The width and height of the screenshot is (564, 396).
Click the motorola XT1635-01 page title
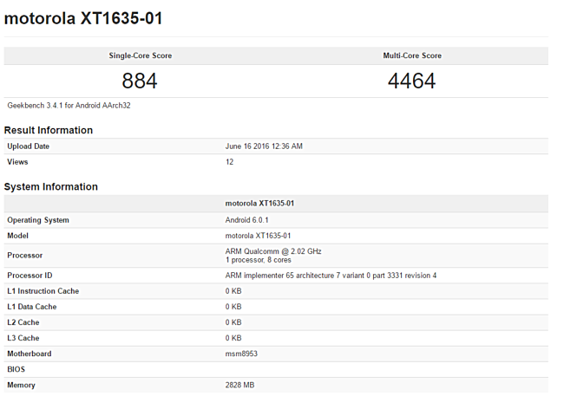pyautogui.click(x=83, y=18)
